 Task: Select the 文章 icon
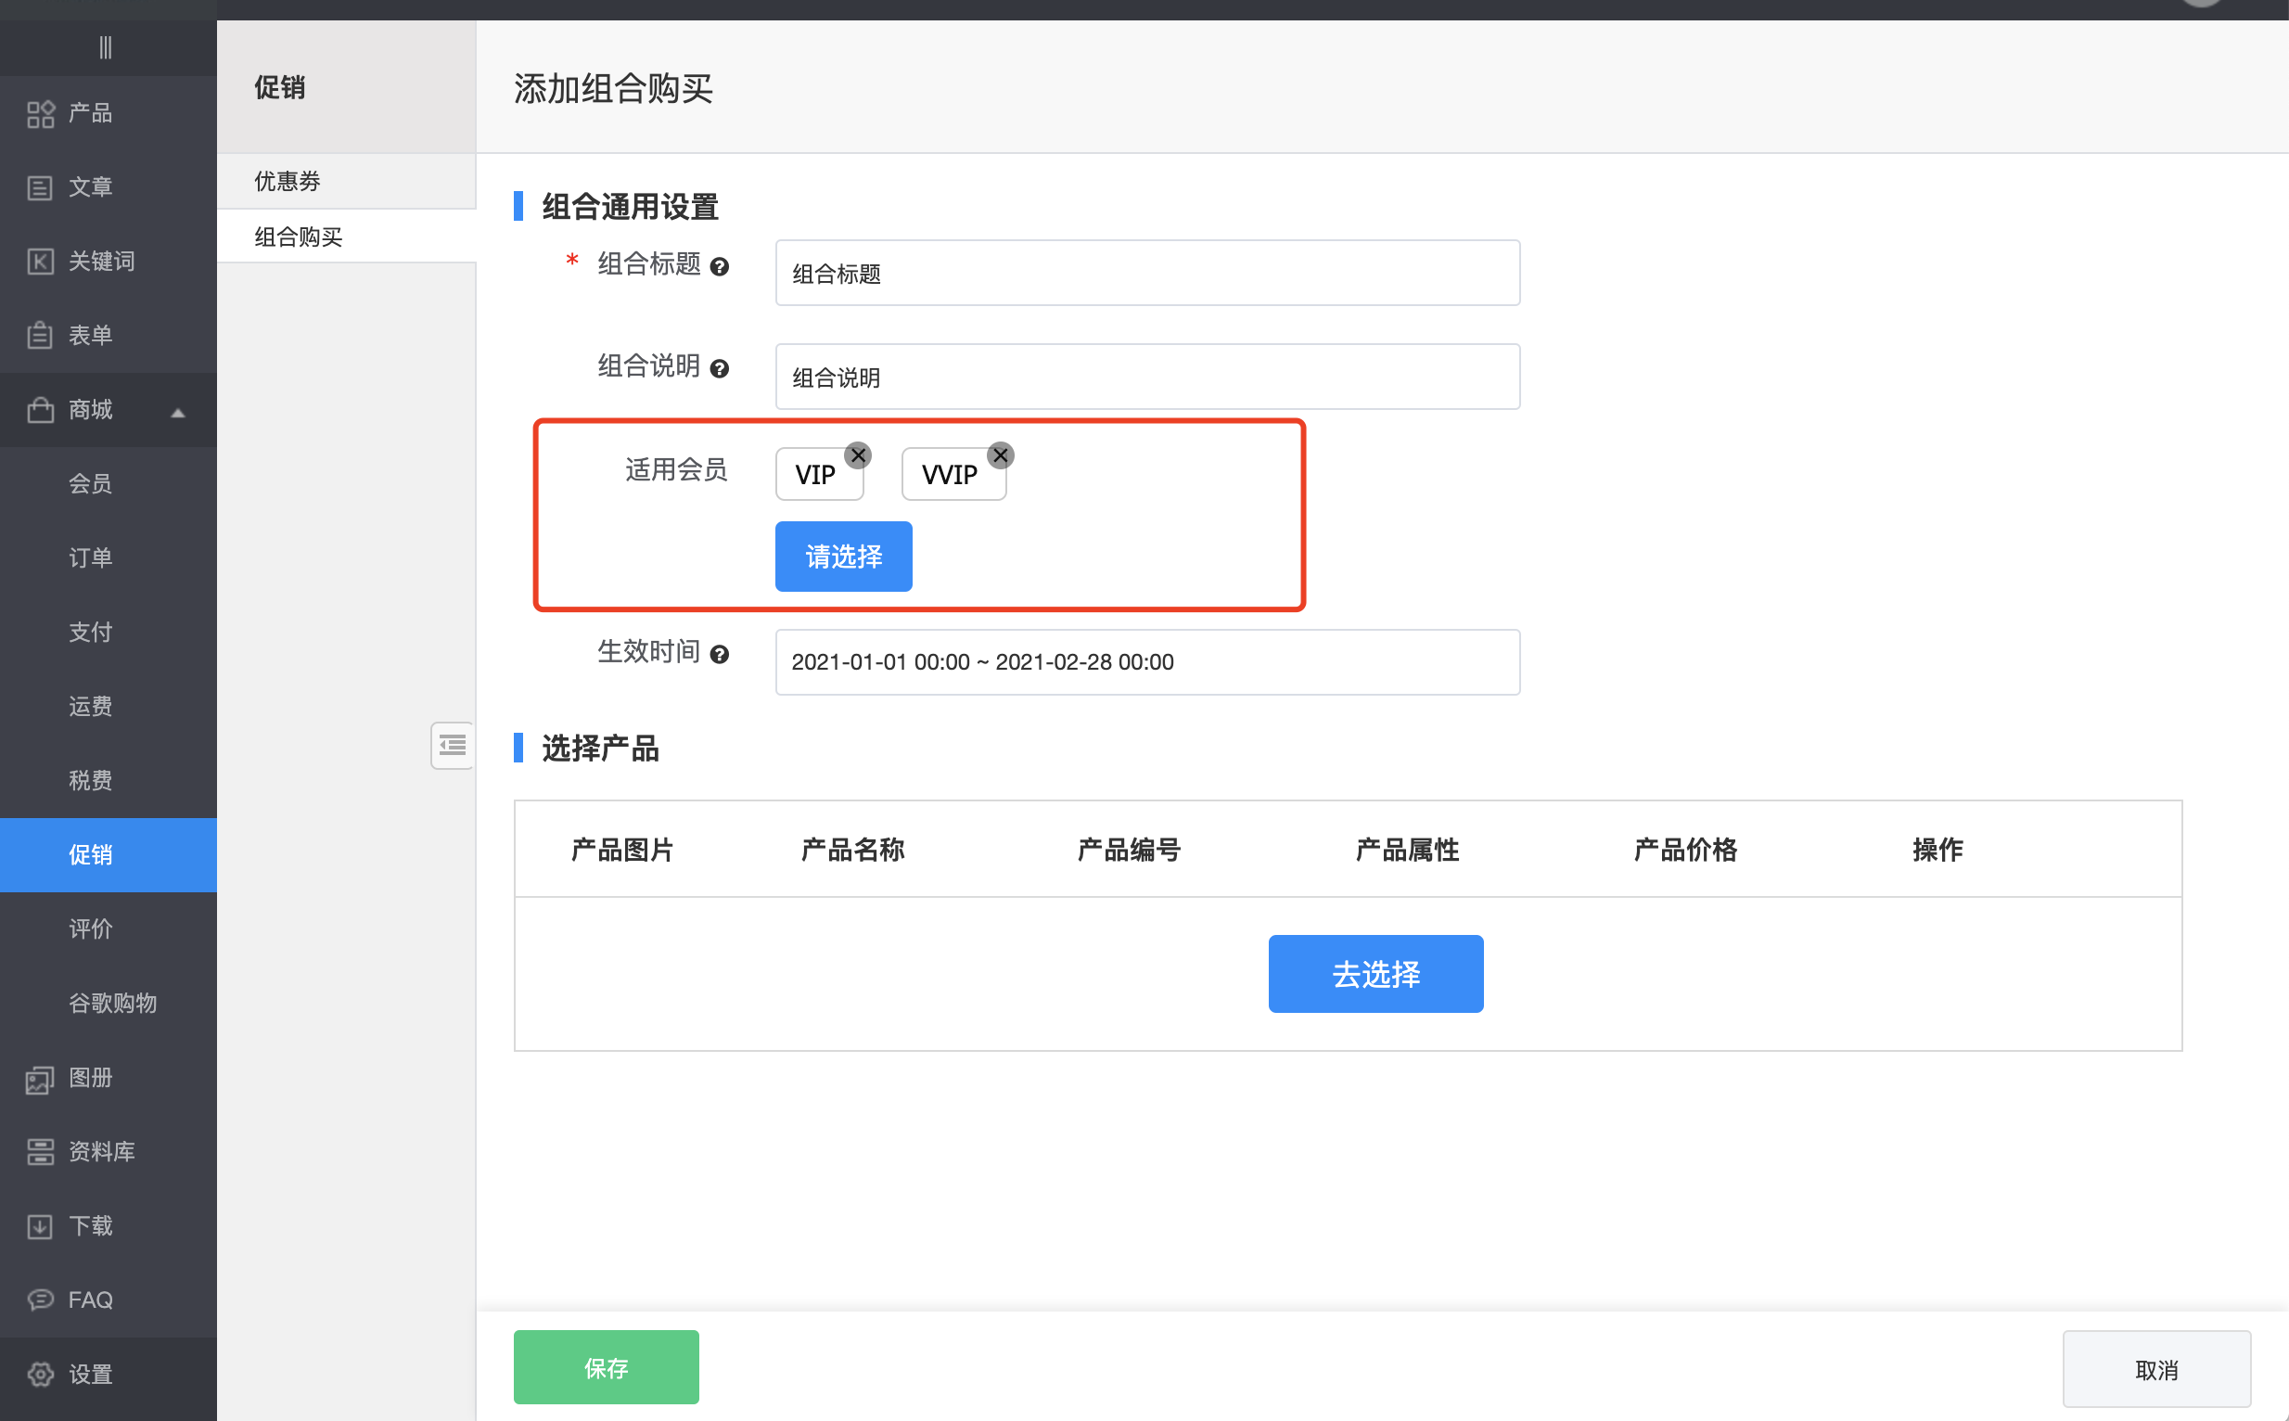[x=41, y=187]
